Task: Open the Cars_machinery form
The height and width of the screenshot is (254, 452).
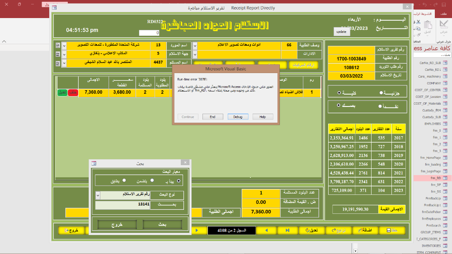Action: (433, 76)
